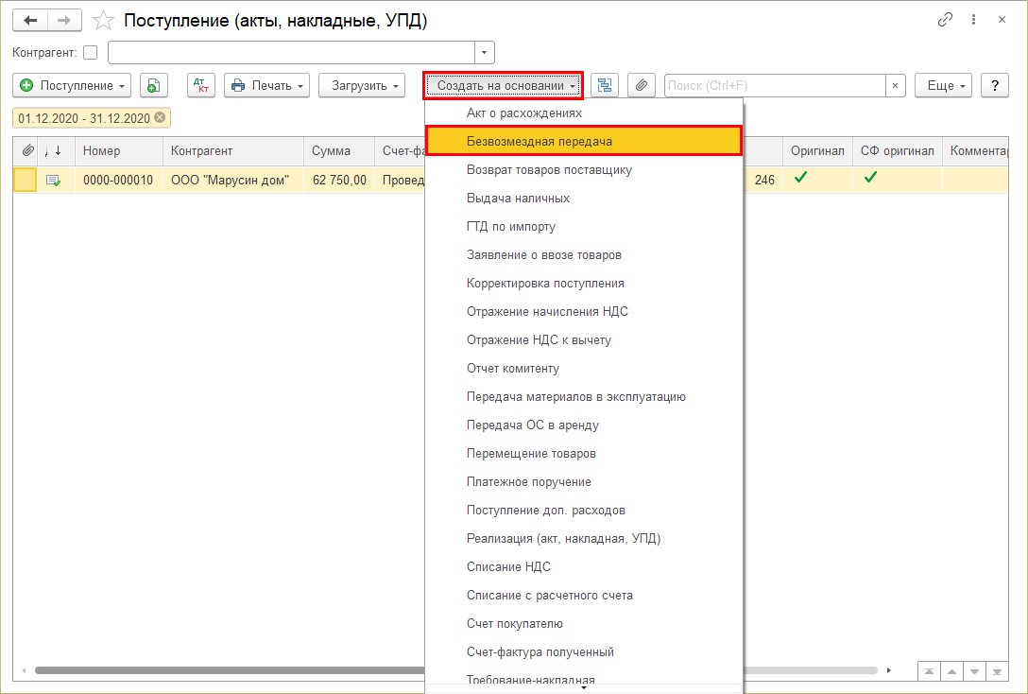Click the СФ оригинал column header
The image size is (1028, 694).
tap(897, 151)
